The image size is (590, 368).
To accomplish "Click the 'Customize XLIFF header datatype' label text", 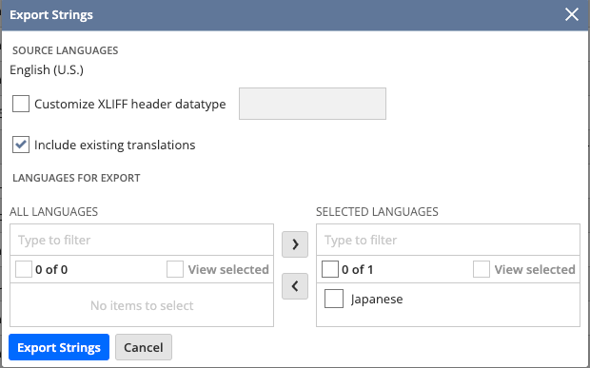I will coord(130,104).
